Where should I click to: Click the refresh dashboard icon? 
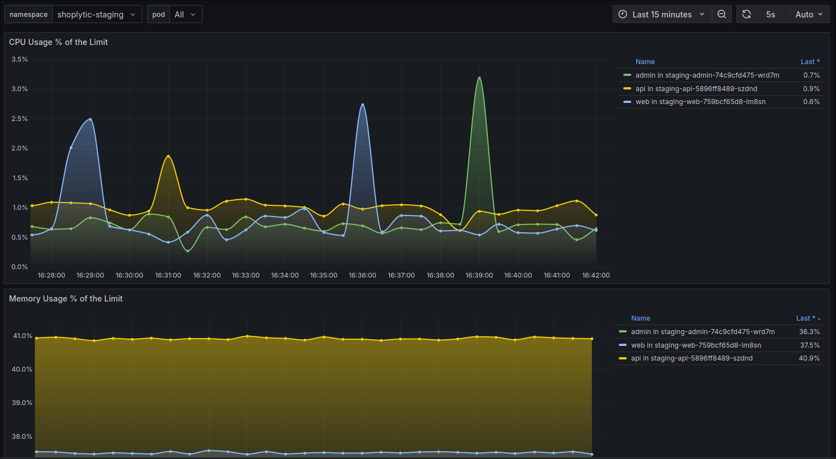coord(747,15)
